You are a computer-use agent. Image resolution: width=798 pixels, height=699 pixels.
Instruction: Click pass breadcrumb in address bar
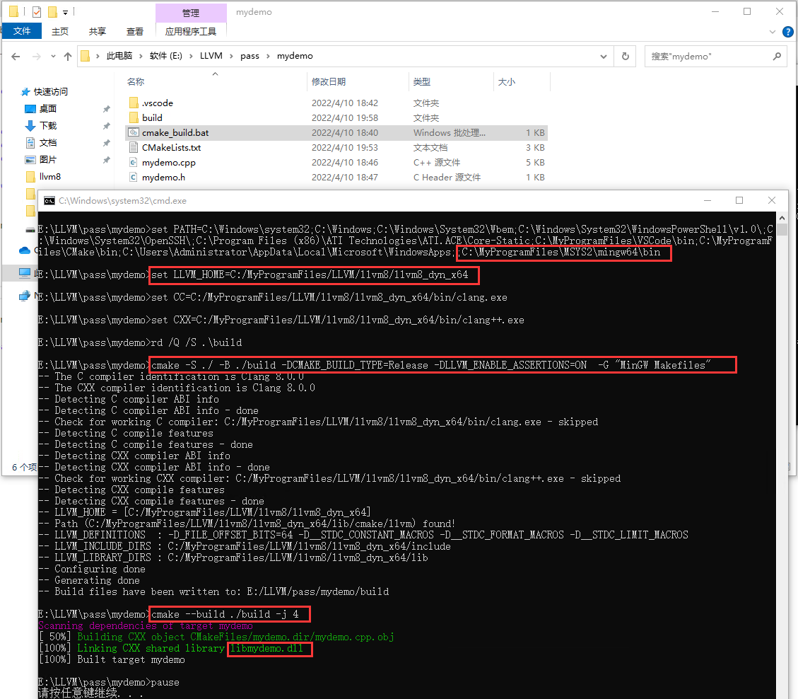point(250,56)
